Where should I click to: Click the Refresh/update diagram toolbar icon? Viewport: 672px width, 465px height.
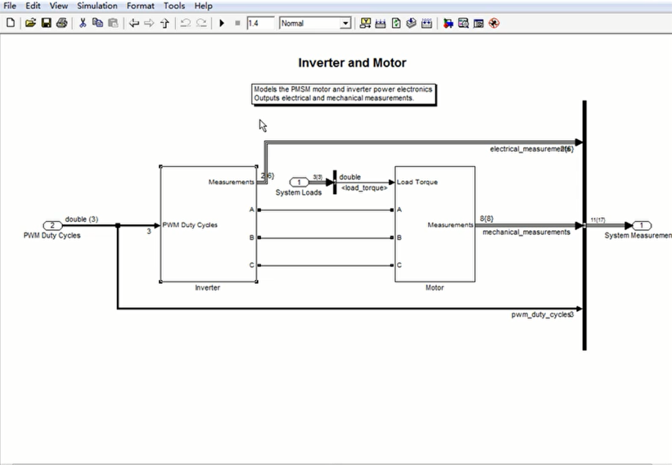[x=396, y=23]
